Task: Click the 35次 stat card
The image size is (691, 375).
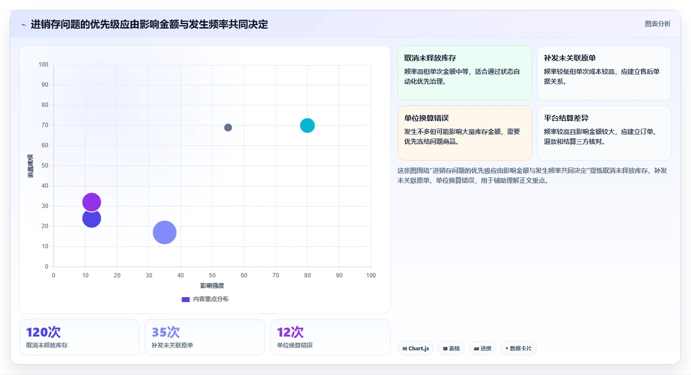Action: 205,337
